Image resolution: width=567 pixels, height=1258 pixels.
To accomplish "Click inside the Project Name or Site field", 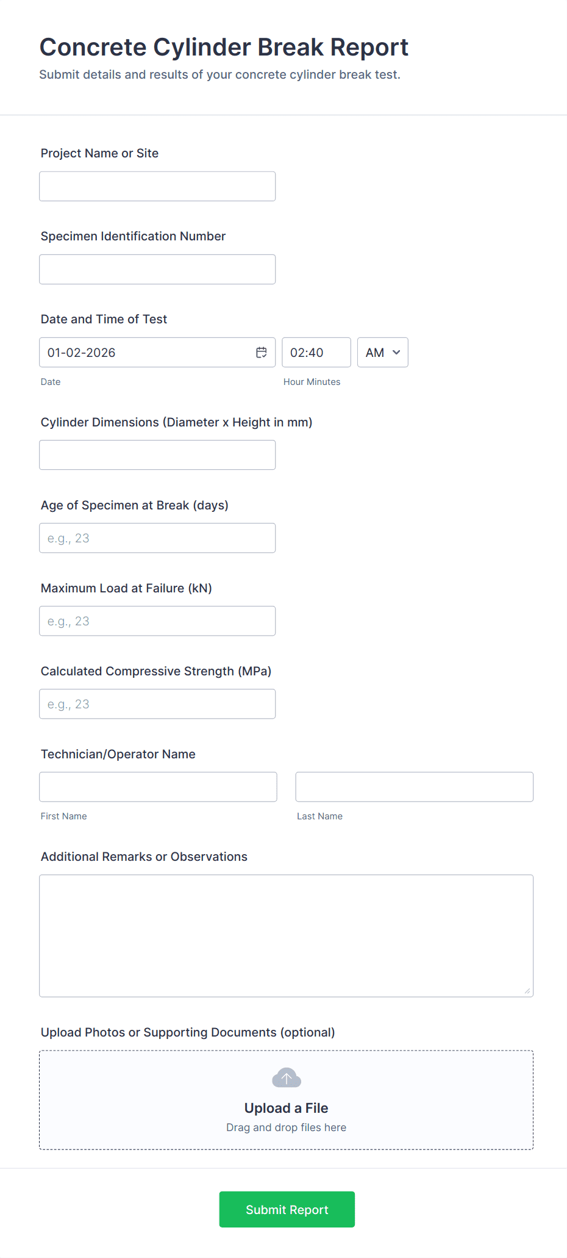I will pyautogui.click(x=157, y=186).
